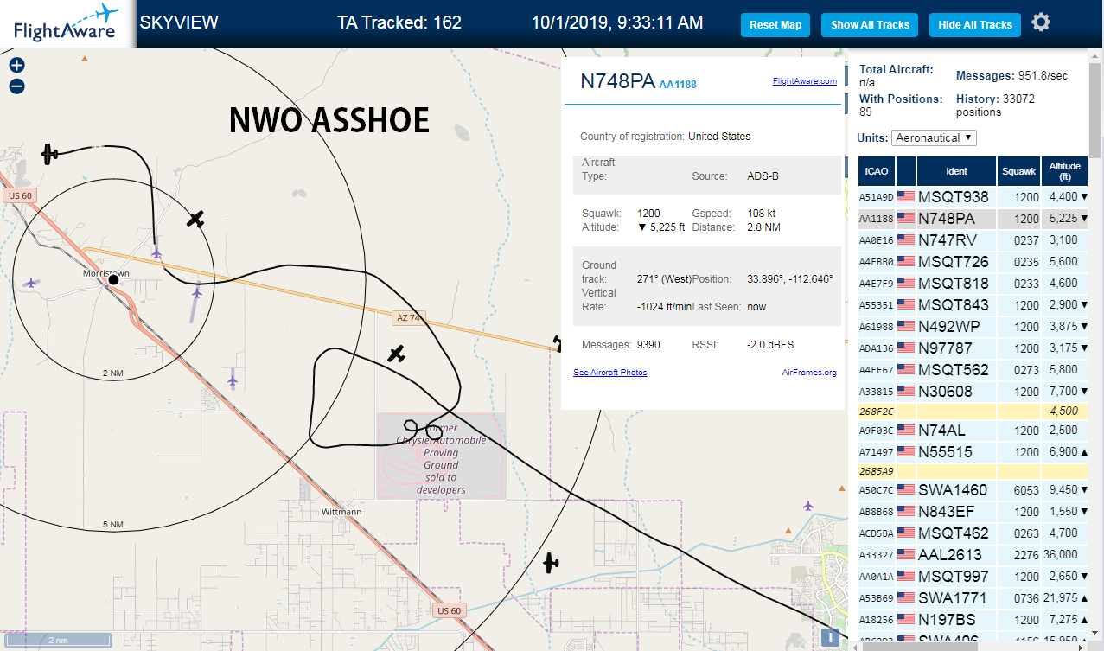The image size is (1104, 651).
Task: Click the FlightAware logo
Action: click(x=67, y=23)
